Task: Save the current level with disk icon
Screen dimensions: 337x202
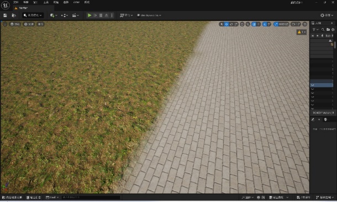Action: tap(5, 15)
